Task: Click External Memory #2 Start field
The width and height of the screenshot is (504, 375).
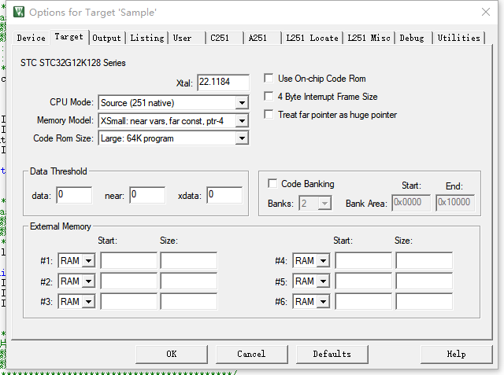Action: 128,281
